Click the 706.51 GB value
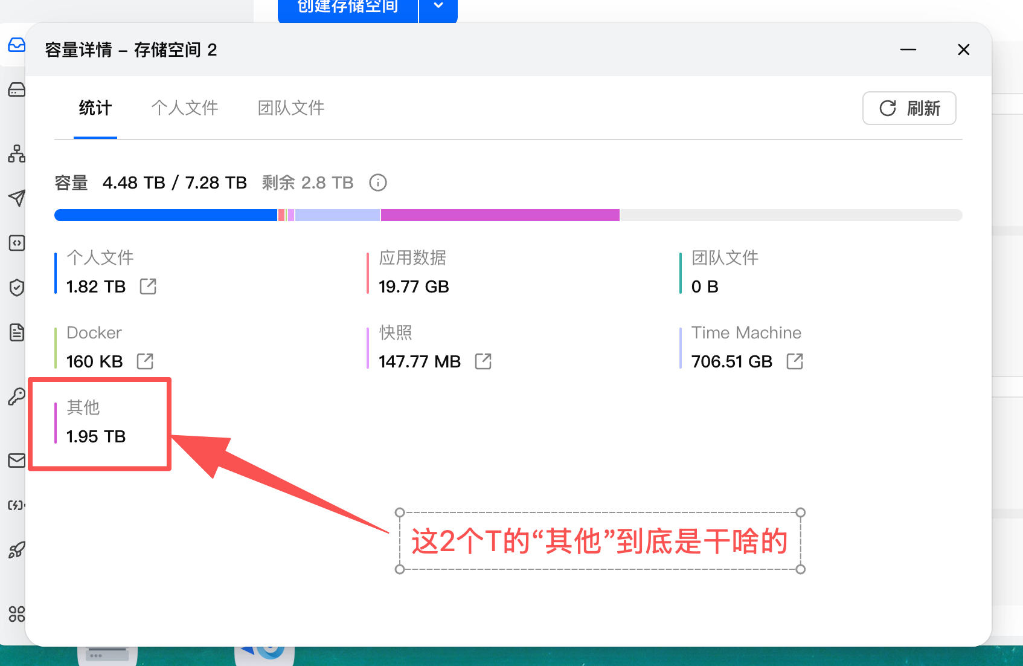Screen dimensions: 1023x666 [732, 361]
